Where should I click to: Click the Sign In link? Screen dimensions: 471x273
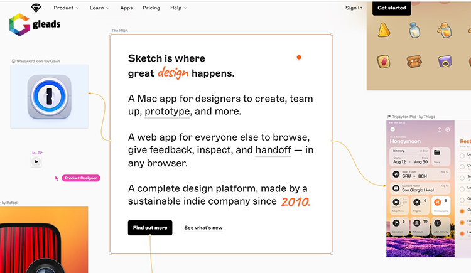354,8
